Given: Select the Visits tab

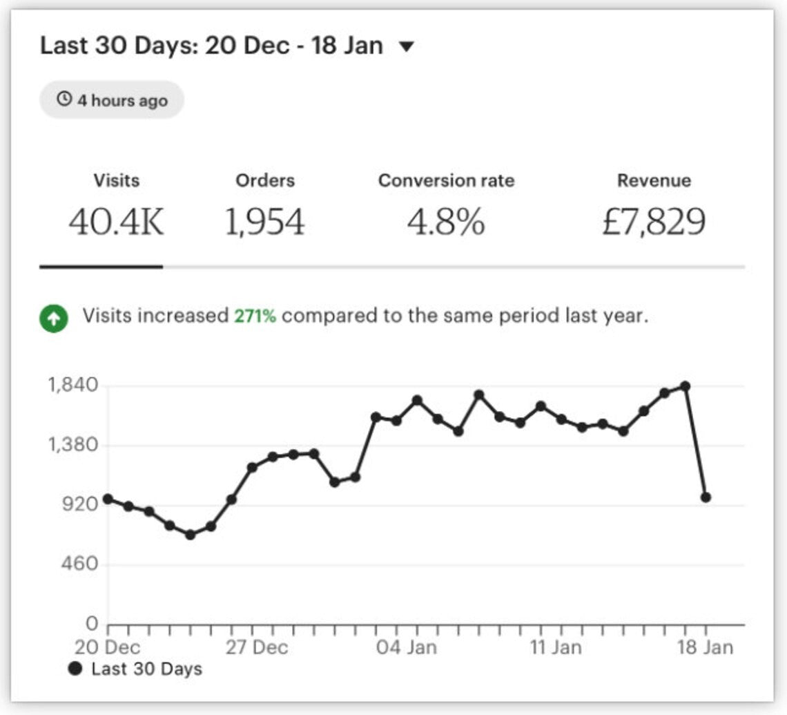Looking at the screenshot, I should pos(116,207).
